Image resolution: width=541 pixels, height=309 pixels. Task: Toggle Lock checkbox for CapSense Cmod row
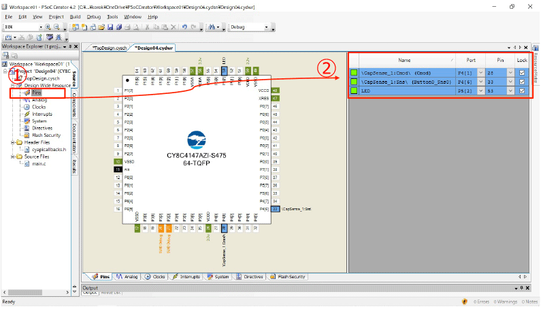tap(522, 73)
